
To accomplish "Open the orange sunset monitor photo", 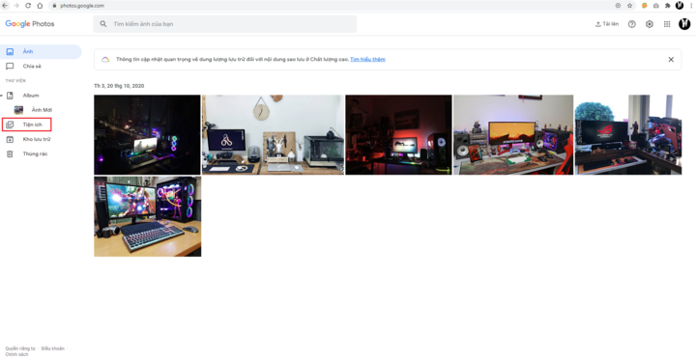I will [x=513, y=135].
